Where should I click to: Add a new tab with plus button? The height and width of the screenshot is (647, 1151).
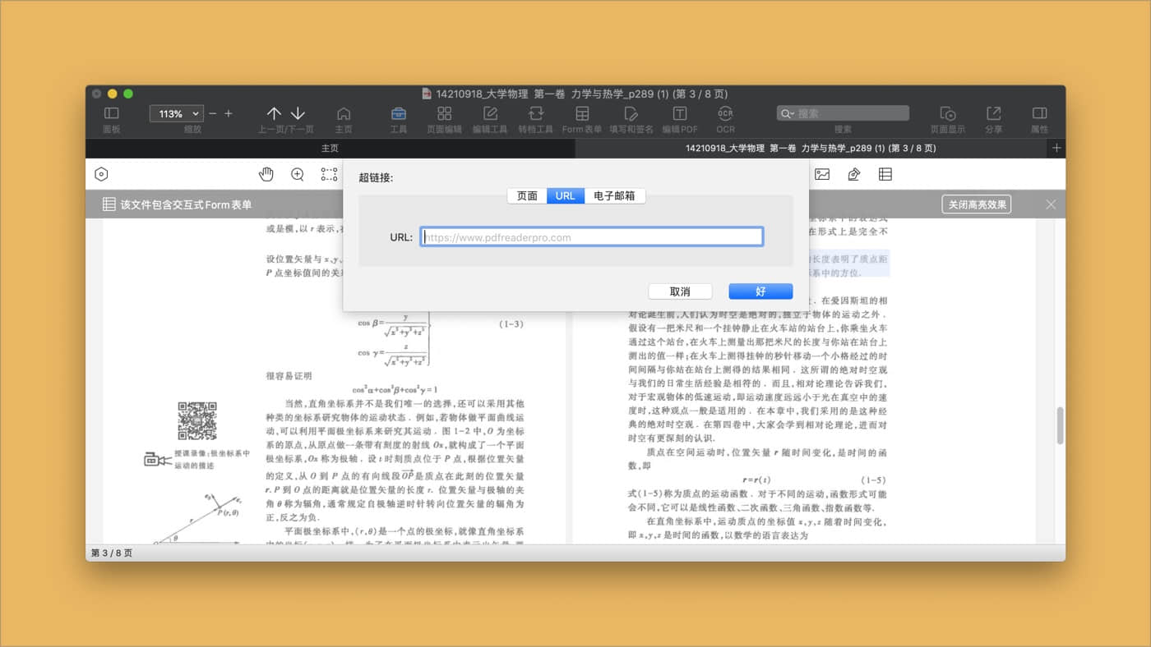(1057, 149)
